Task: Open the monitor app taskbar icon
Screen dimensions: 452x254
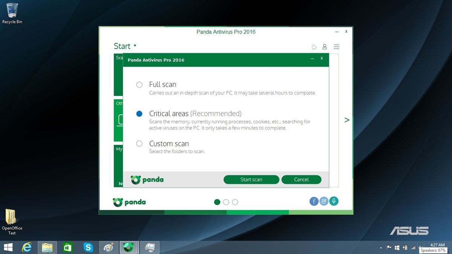Action: click(x=150, y=247)
